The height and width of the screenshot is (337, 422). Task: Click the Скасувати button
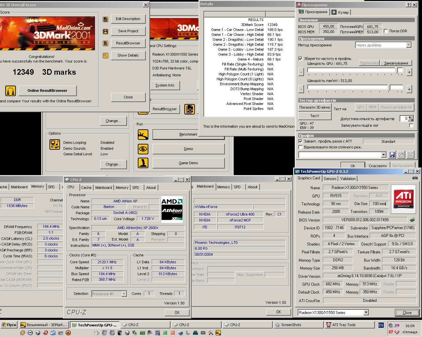coord(377,166)
